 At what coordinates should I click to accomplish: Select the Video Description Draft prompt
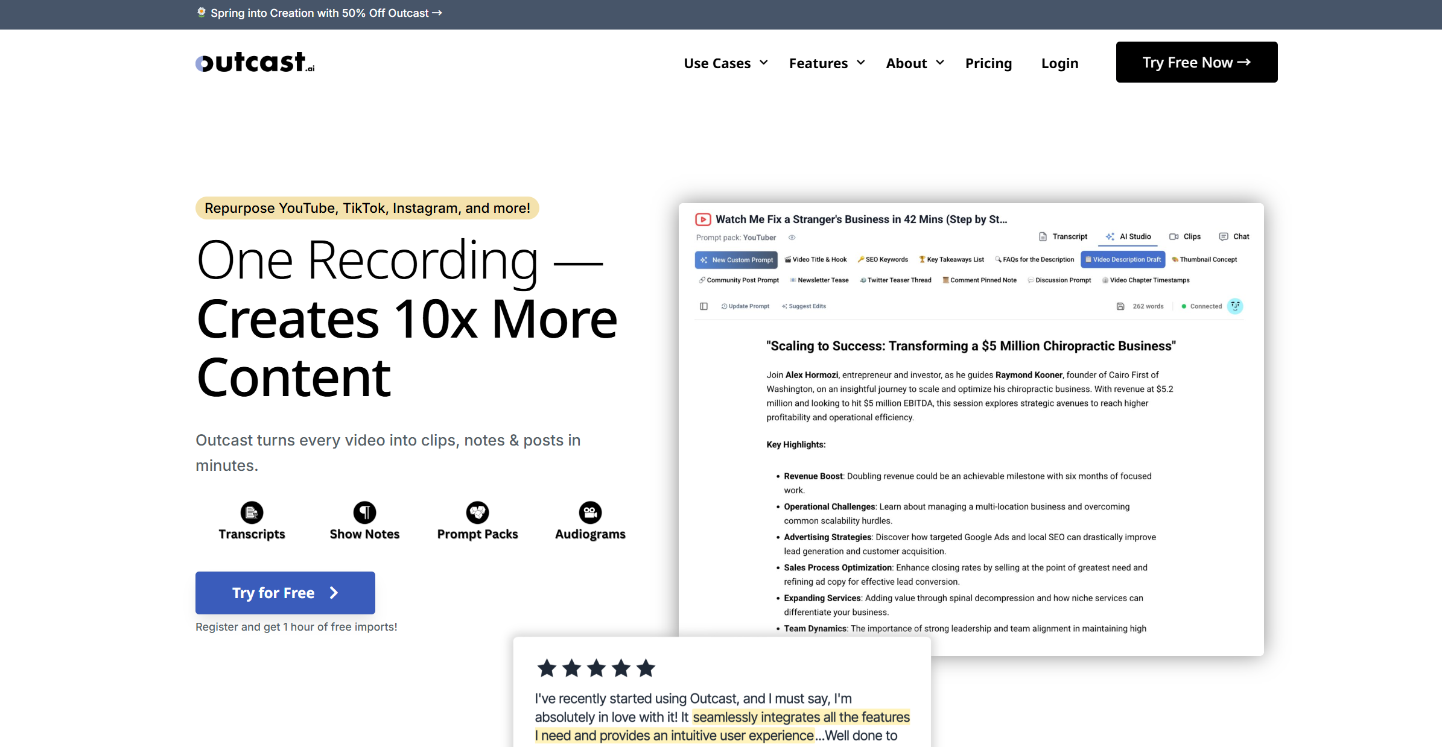click(1123, 260)
